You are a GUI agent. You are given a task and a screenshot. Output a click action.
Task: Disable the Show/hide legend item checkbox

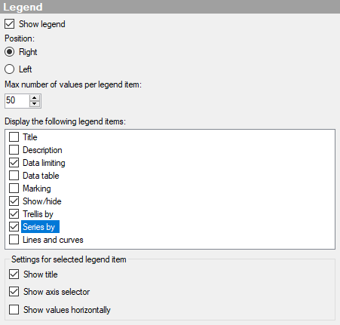pyautogui.click(x=14, y=201)
